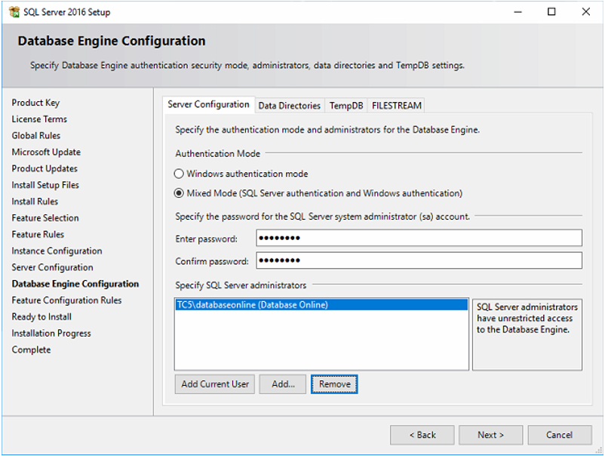Click Product Key in the steps list
The width and height of the screenshot is (605, 456).
[x=35, y=103]
